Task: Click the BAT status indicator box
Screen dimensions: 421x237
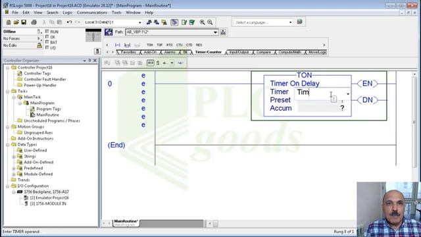Action: coord(47,42)
